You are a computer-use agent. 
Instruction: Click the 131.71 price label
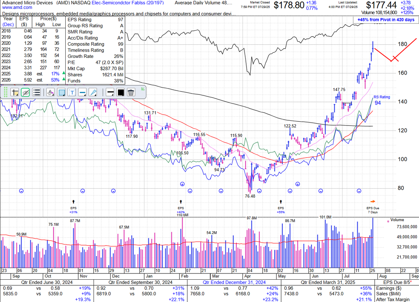(150, 113)
